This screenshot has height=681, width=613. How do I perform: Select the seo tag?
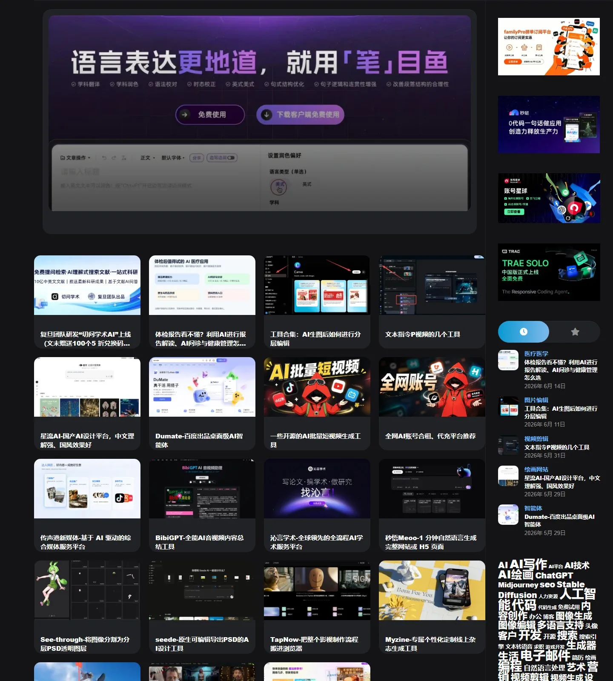547,585
